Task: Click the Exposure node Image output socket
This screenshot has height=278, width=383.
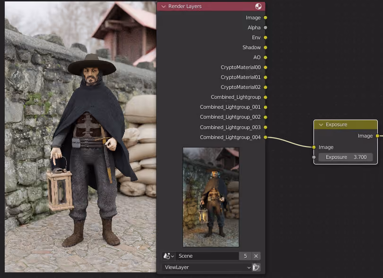Action: (x=378, y=136)
